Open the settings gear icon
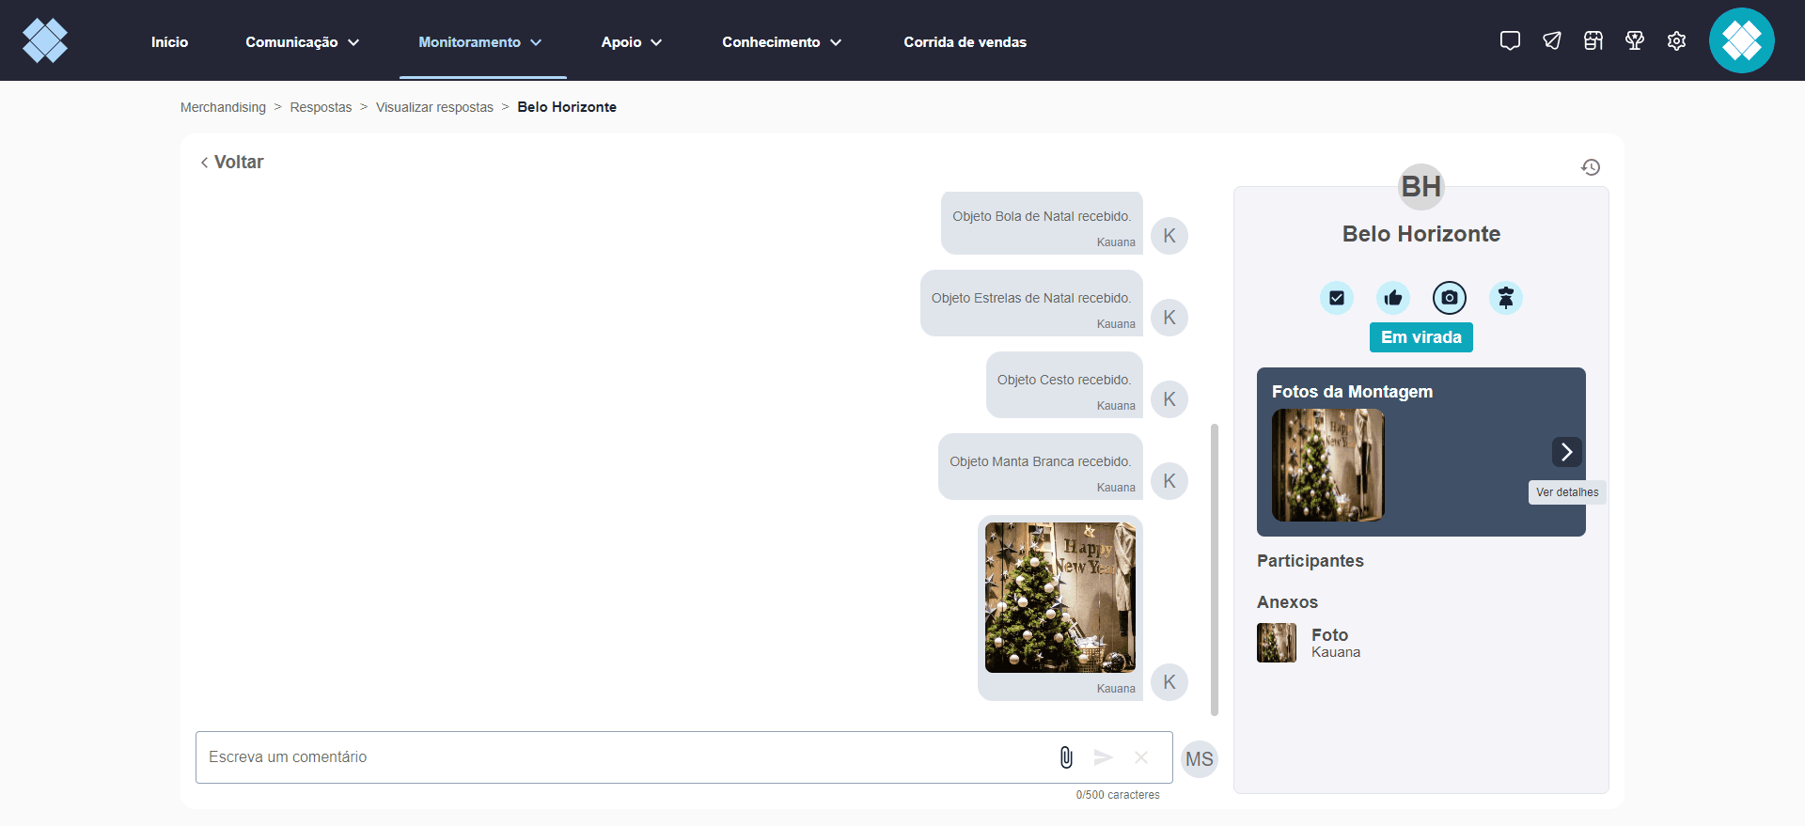This screenshot has width=1805, height=826. tap(1676, 41)
